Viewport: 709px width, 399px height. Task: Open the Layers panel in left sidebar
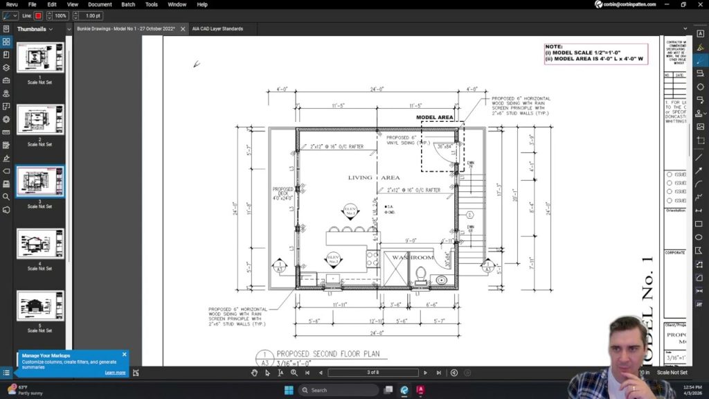(x=6, y=67)
